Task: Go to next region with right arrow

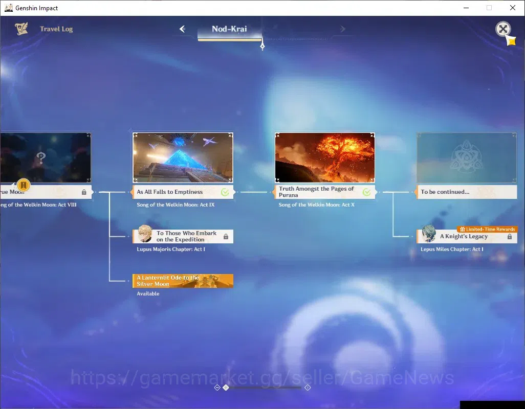Action: pos(342,29)
